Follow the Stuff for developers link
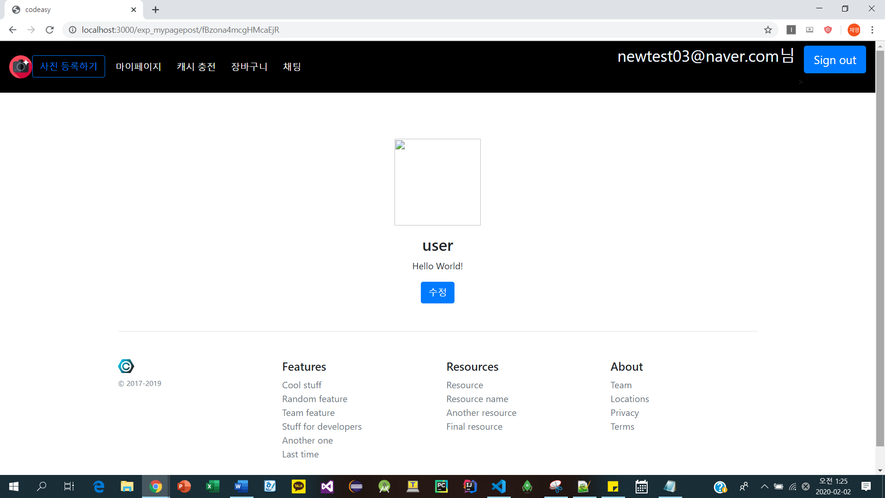The height and width of the screenshot is (498, 885). (x=322, y=427)
